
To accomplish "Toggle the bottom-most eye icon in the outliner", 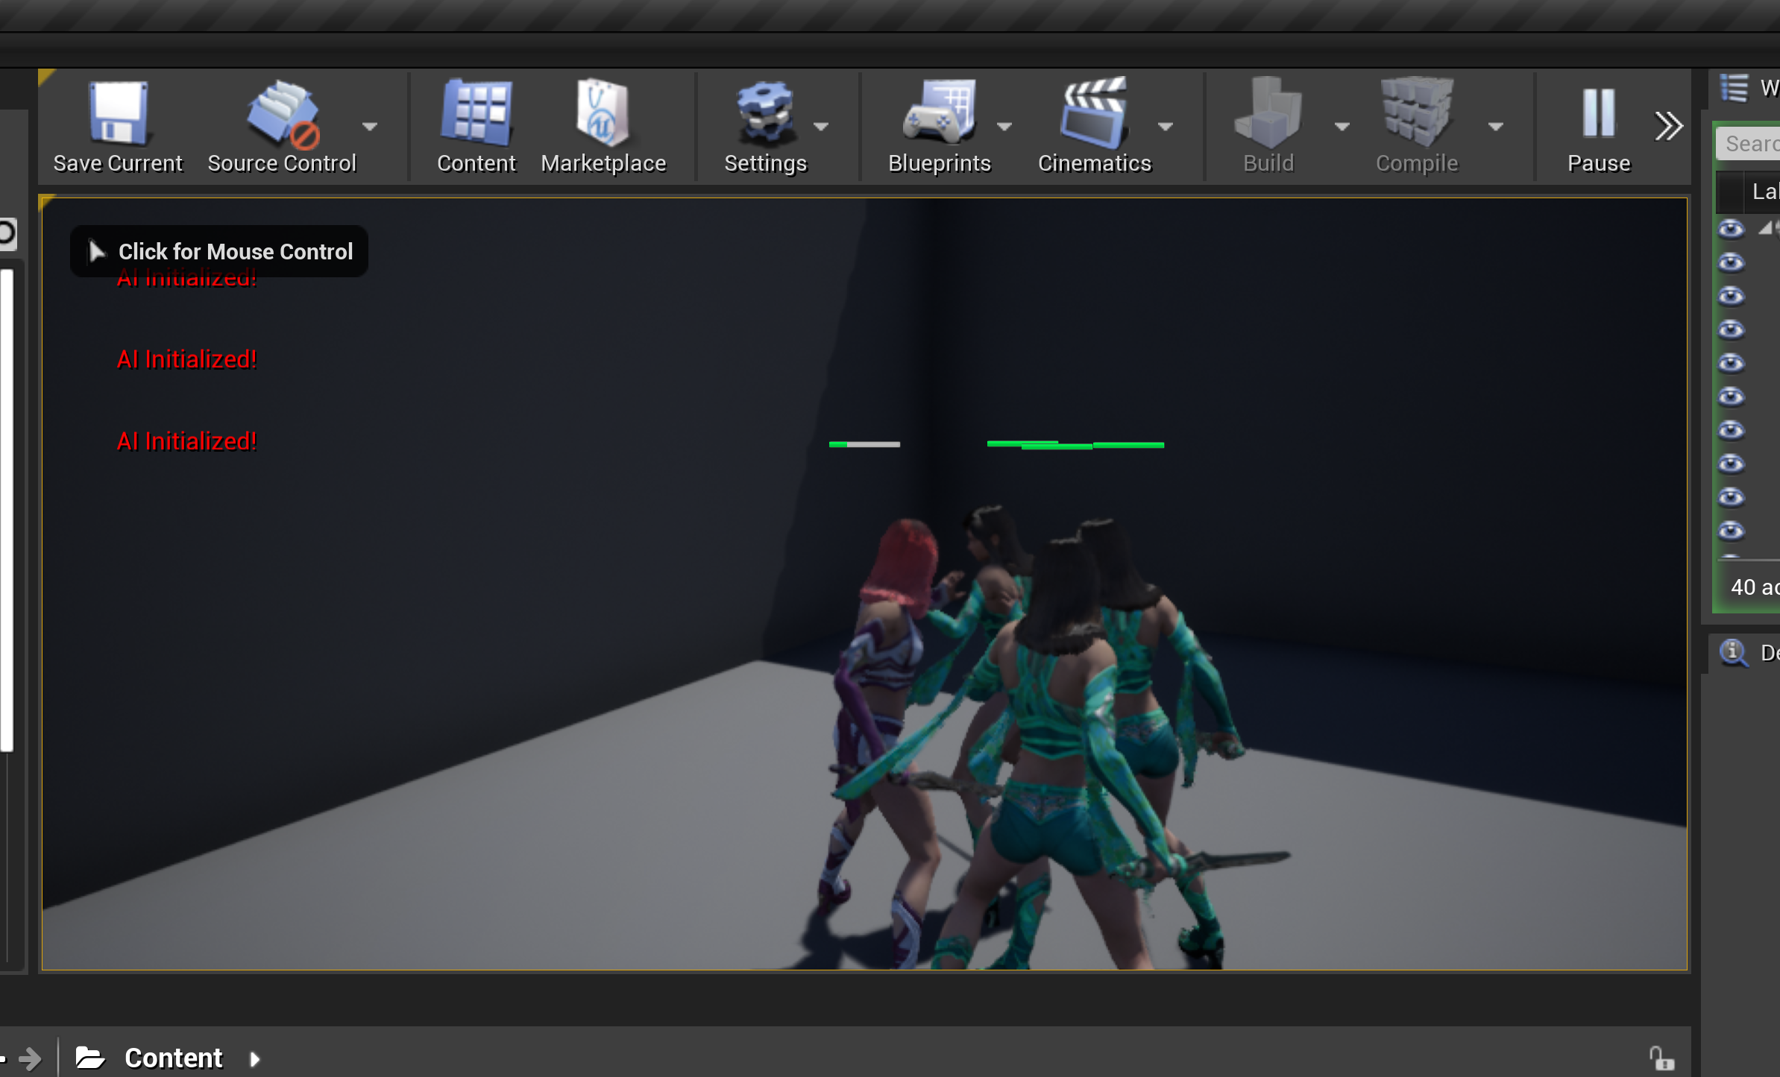I will pyautogui.click(x=1732, y=531).
